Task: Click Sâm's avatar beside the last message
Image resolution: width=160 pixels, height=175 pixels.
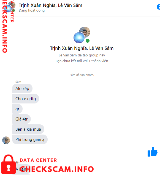Action: 6,140
